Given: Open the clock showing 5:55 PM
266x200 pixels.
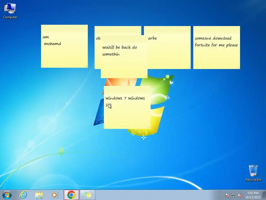Looking at the screenshot, I should [x=253, y=193].
